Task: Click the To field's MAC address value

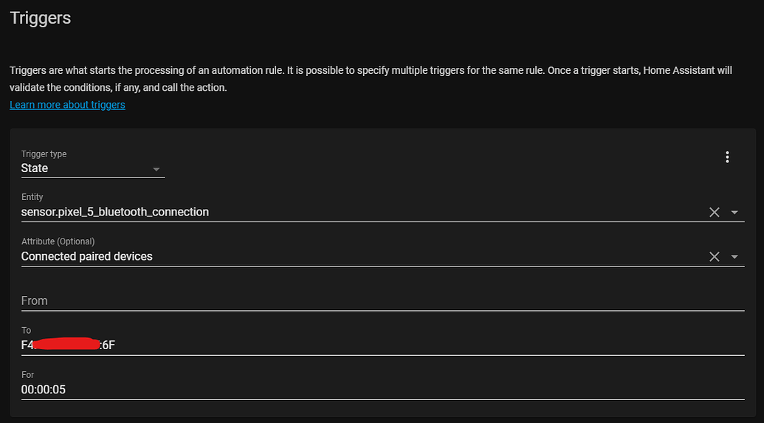Action: pos(69,345)
